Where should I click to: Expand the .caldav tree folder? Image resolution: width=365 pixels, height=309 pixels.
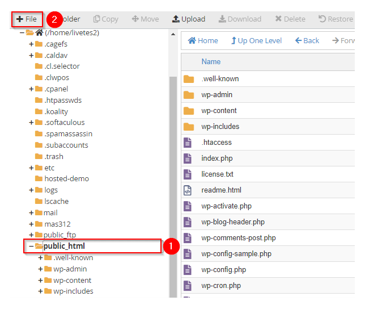click(x=31, y=55)
